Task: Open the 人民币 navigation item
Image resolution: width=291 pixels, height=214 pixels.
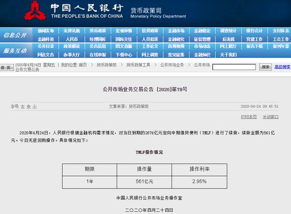Action: 71,39
